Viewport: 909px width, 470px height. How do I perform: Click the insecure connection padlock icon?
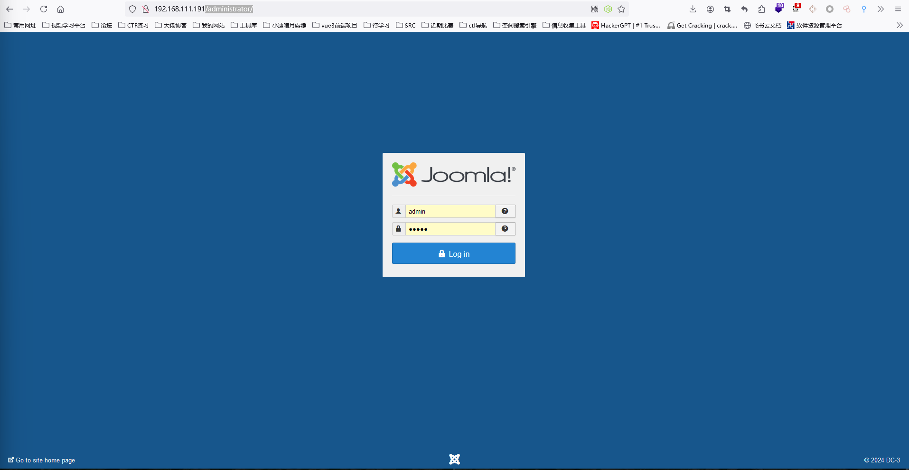146,9
